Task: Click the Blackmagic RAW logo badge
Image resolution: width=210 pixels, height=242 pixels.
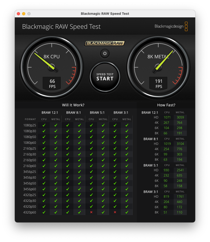Action: click(x=105, y=43)
